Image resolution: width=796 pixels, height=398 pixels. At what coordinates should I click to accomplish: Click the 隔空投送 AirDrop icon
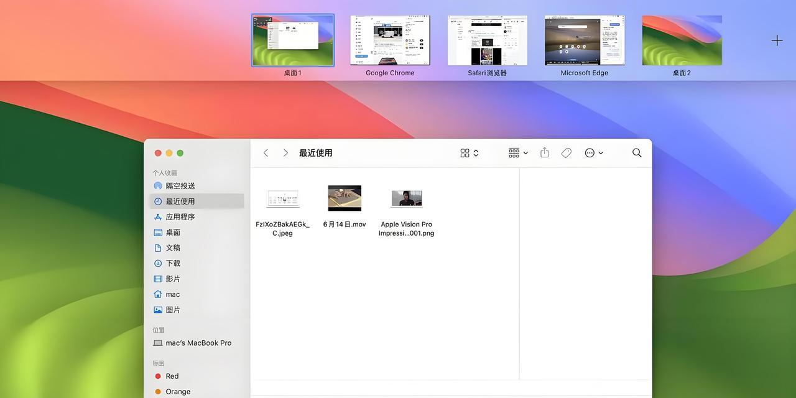pos(158,186)
